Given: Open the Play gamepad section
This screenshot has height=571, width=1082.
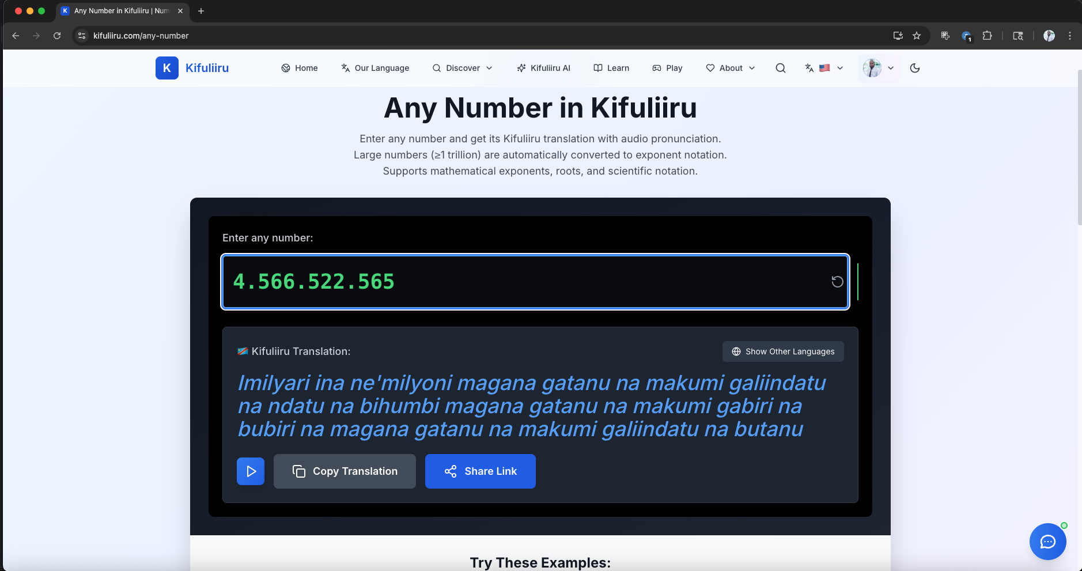Looking at the screenshot, I should (x=667, y=68).
